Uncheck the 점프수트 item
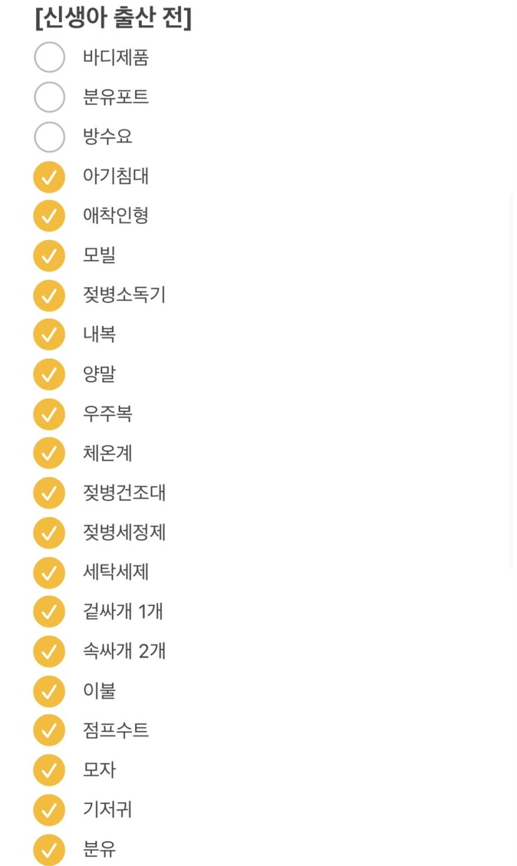This screenshot has width=517, height=866. pyautogui.click(x=49, y=731)
